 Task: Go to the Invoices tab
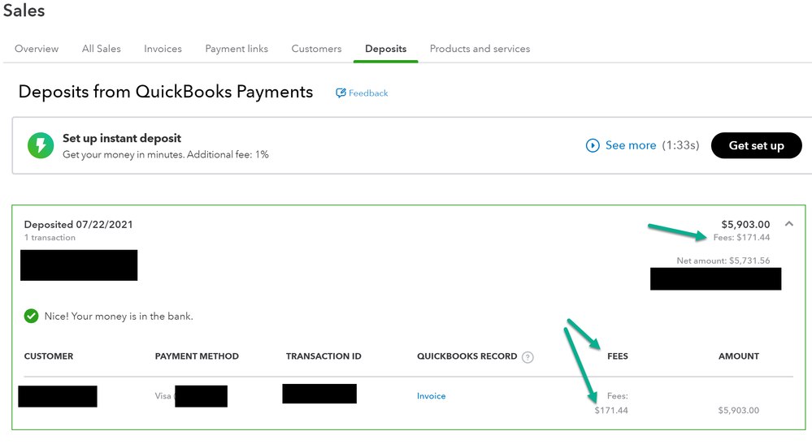coord(163,49)
